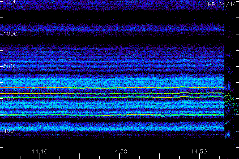This screenshot has height=159, width=239.
Task: Click the 800 frequency axis label
Action: [9, 66]
